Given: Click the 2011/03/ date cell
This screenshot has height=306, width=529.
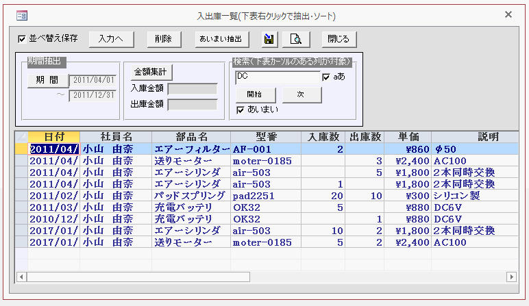Looking at the screenshot, I should 54,207.
